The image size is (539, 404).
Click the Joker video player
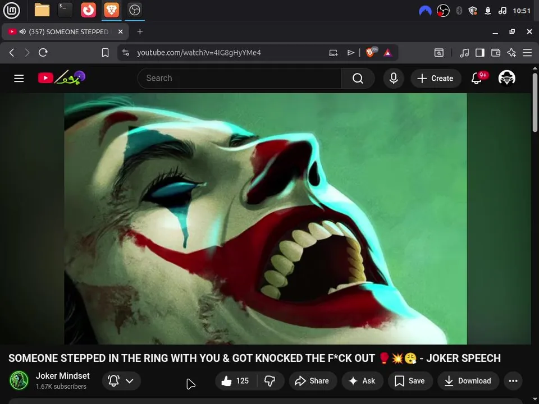click(x=266, y=219)
